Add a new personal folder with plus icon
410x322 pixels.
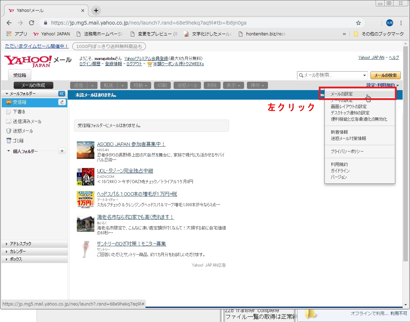click(x=62, y=151)
